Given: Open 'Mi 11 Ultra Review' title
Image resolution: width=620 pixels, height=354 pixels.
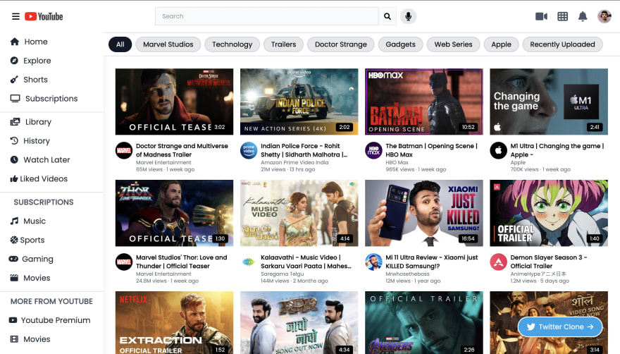Looking at the screenshot, I should (431, 262).
